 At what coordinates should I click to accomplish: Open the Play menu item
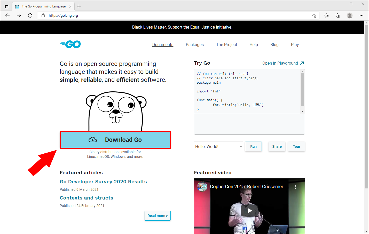[295, 45]
